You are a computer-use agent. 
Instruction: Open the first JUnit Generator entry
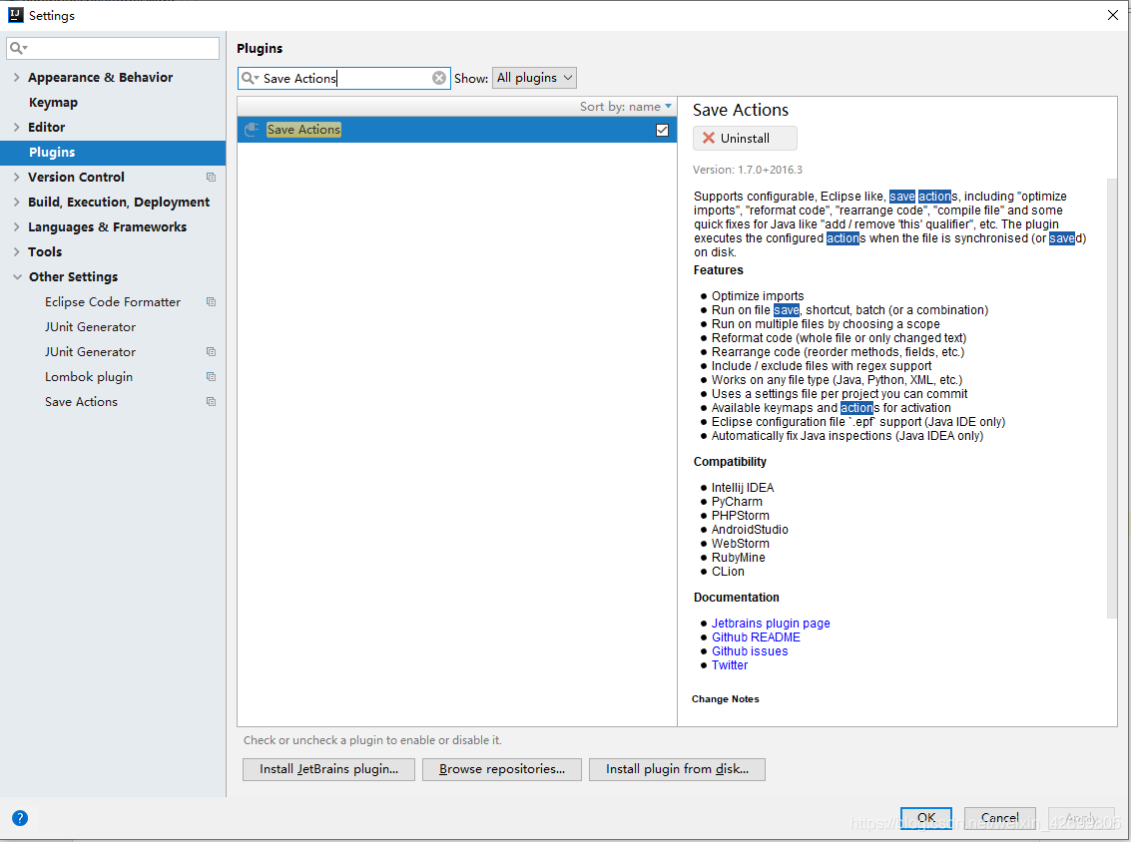pos(90,326)
